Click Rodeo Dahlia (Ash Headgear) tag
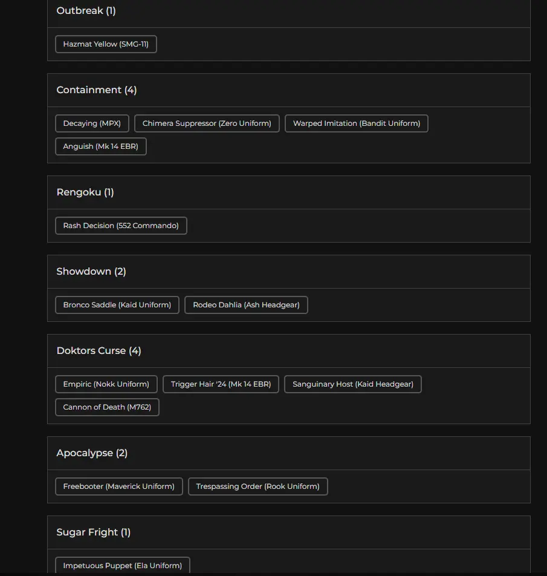 click(246, 305)
